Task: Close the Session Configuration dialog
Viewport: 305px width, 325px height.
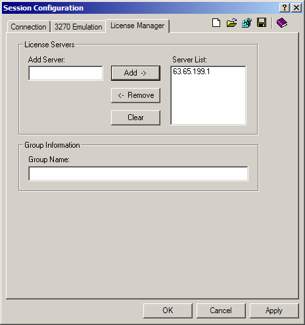Action: [x=296, y=8]
